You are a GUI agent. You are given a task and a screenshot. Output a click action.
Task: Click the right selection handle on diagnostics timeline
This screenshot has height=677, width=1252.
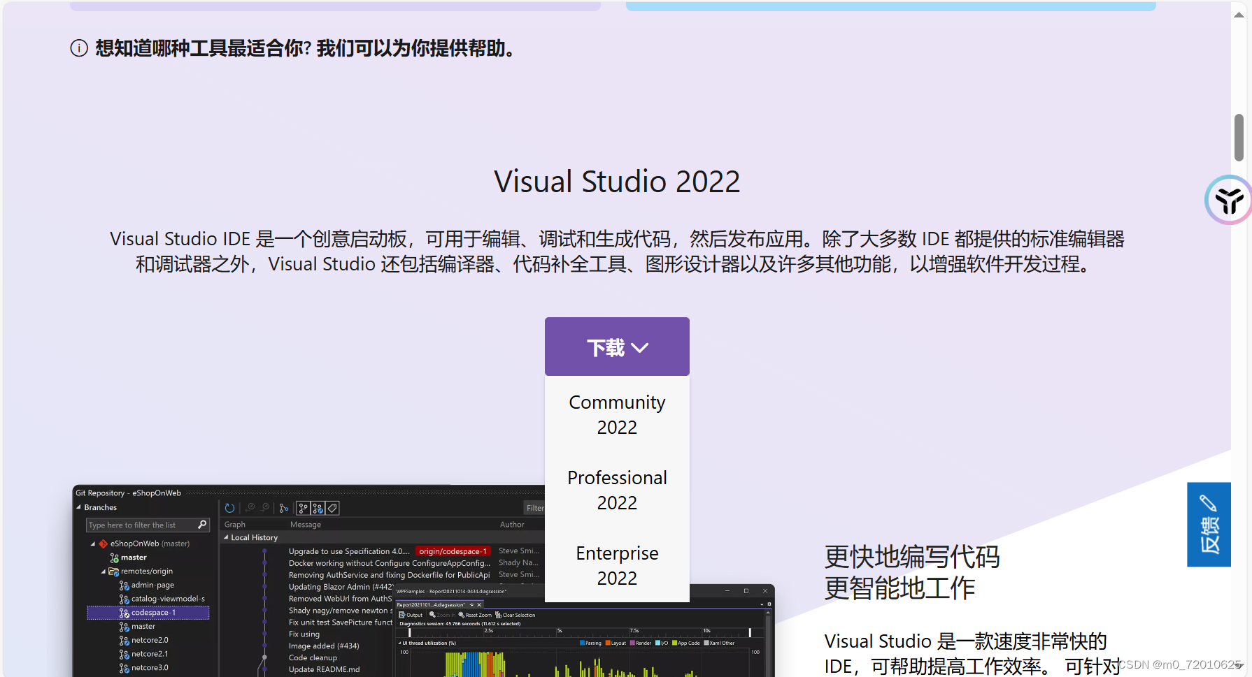(750, 632)
